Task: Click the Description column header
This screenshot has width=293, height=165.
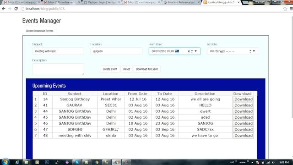Action: [205, 93]
